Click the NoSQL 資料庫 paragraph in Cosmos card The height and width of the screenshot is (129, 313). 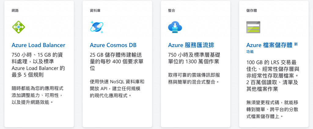117,88
